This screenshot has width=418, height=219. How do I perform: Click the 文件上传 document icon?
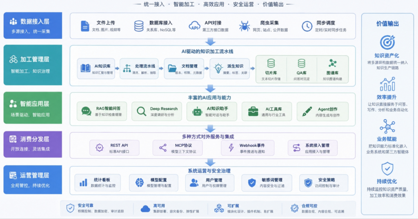85,26
